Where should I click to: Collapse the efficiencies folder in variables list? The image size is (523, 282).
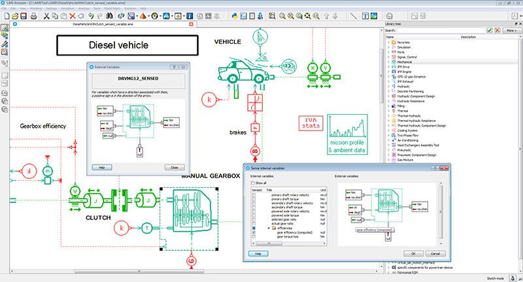click(269, 228)
